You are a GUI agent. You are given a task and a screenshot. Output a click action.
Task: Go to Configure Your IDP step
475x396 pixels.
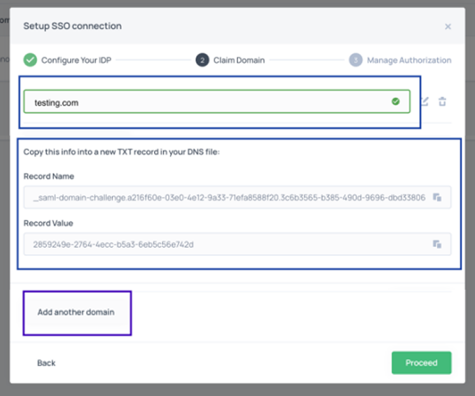78,60
